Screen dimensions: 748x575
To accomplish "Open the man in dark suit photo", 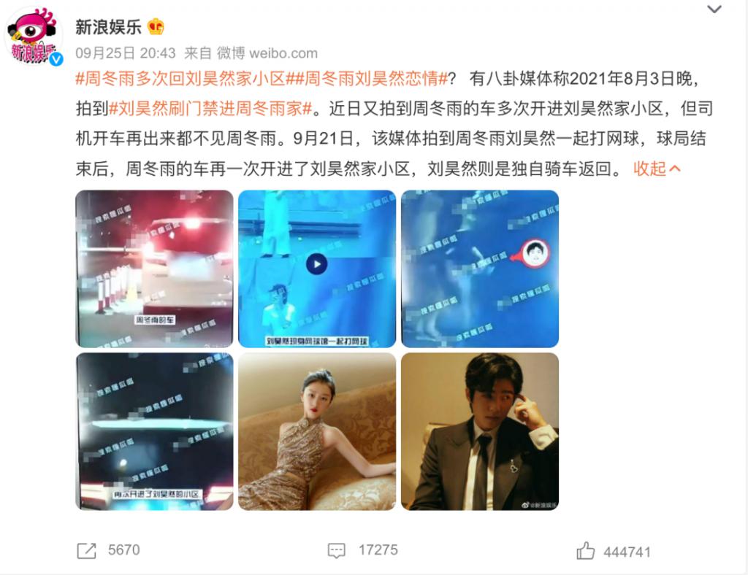I will click(x=480, y=431).
